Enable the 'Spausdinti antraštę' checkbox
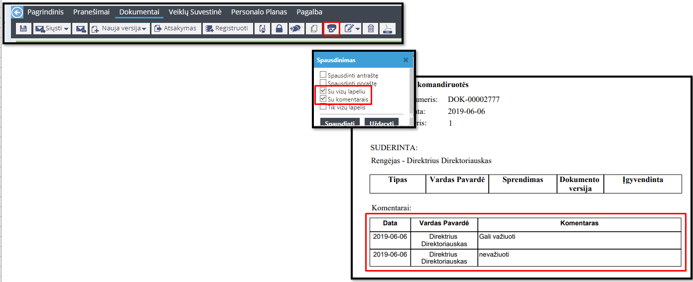693x282 pixels. pyautogui.click(x=323, y=75)
